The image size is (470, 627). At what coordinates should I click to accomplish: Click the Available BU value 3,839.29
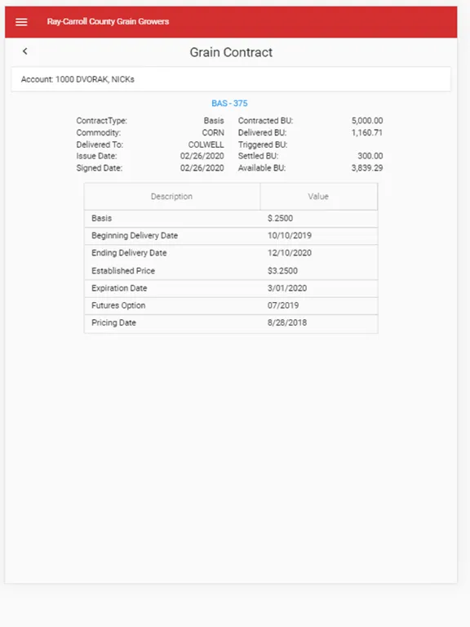[367, 168]
